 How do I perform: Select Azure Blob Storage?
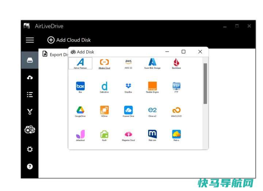(152, 64)
